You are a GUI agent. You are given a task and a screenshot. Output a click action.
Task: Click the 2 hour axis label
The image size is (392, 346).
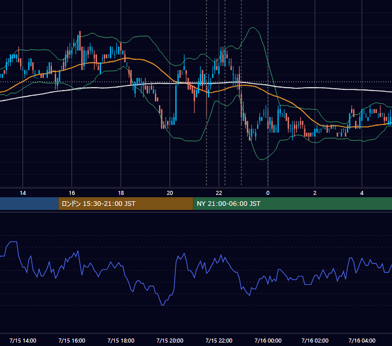[315, 193]
